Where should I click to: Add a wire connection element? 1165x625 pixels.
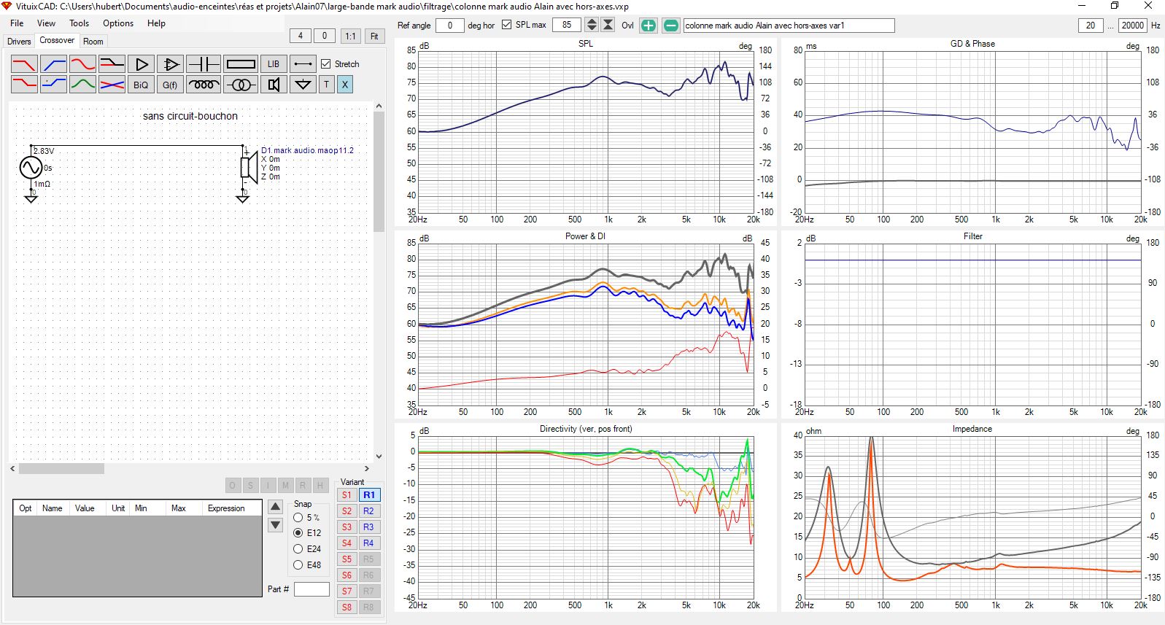pyautogui.click(x=302, y=64)
